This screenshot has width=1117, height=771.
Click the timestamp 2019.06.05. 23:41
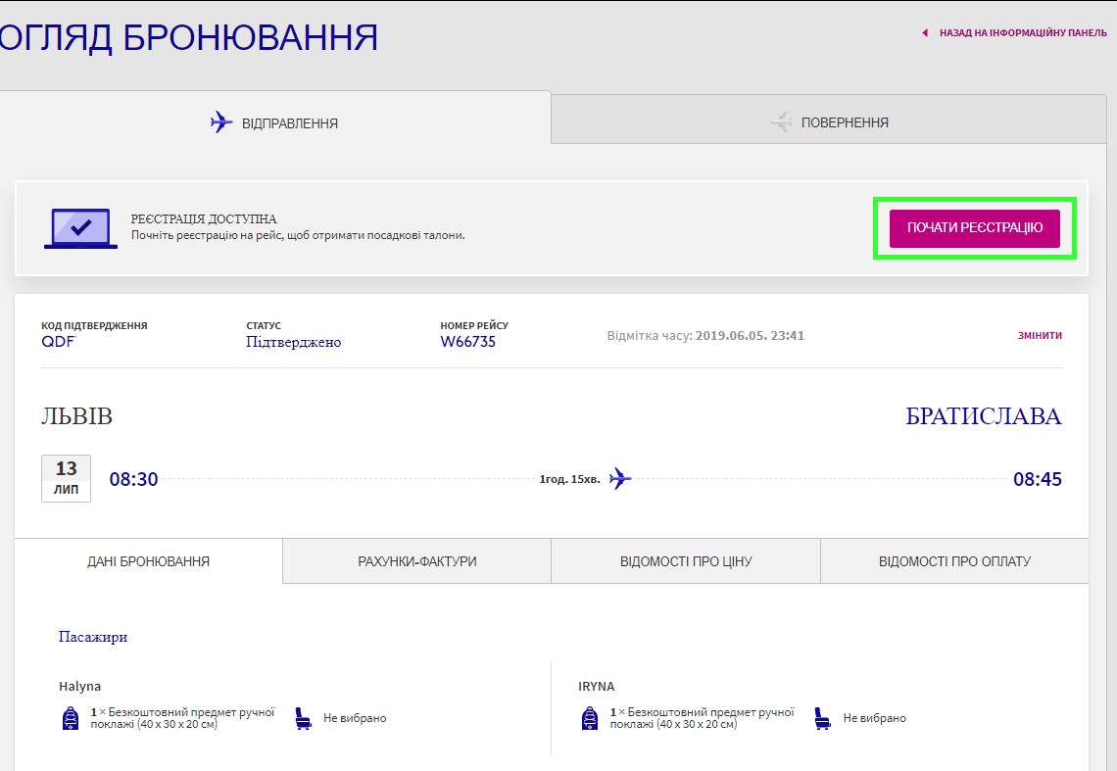click(750, 336)
